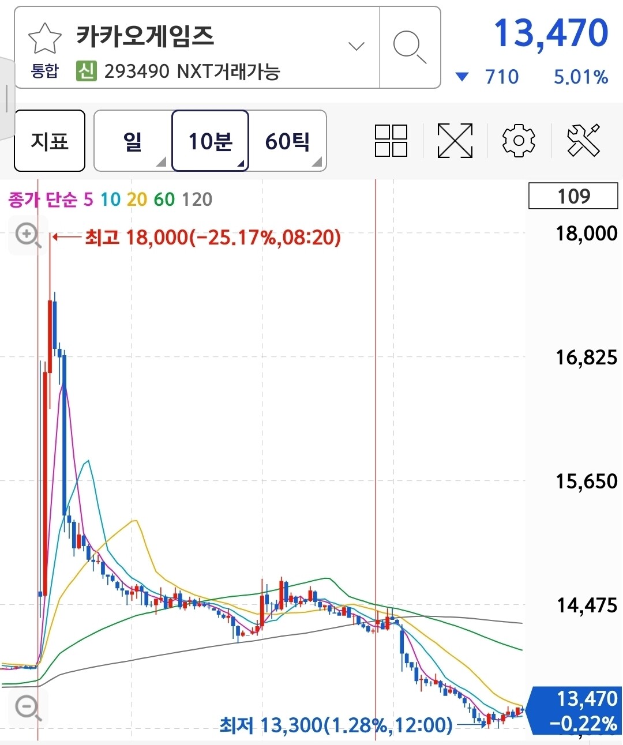Expand chart to full screen
Viewport: 623px width, 745px height.
click(455, 141)
